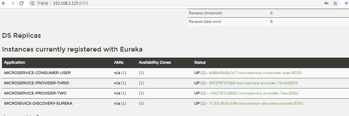
Task: Click availability zone (1) in PROVIDER-THRID row
Action: tap(141, 83)
